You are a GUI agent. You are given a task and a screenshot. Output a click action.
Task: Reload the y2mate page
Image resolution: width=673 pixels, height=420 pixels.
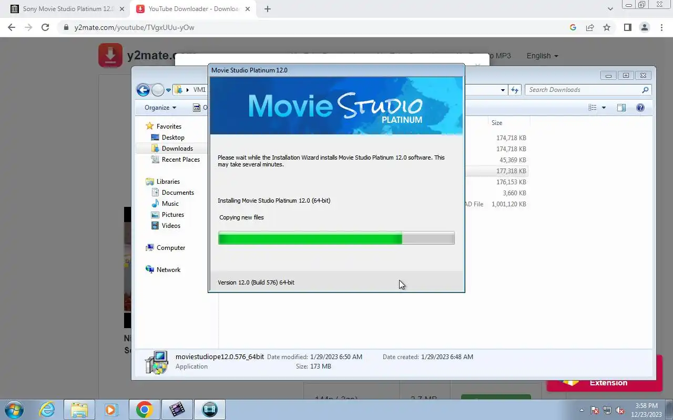[x=45, y=27]
